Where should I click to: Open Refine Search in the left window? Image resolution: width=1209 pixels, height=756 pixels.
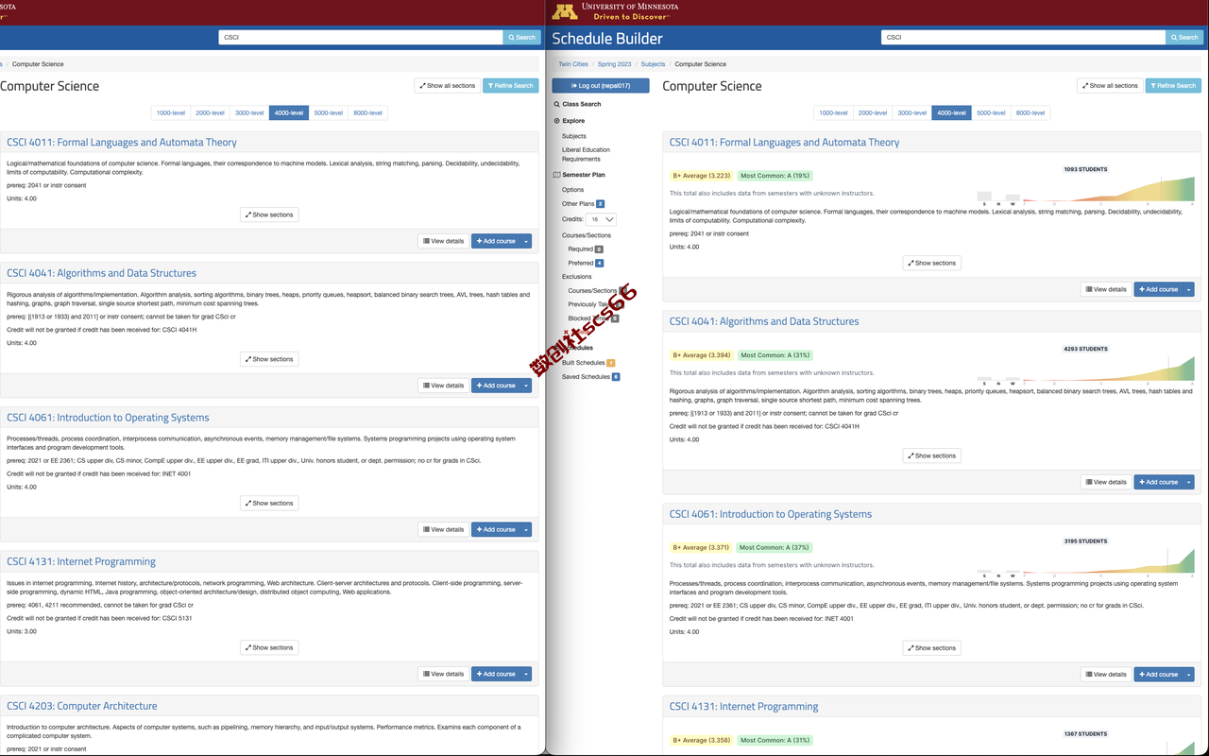pyautogui.click(x=511, y=86)
